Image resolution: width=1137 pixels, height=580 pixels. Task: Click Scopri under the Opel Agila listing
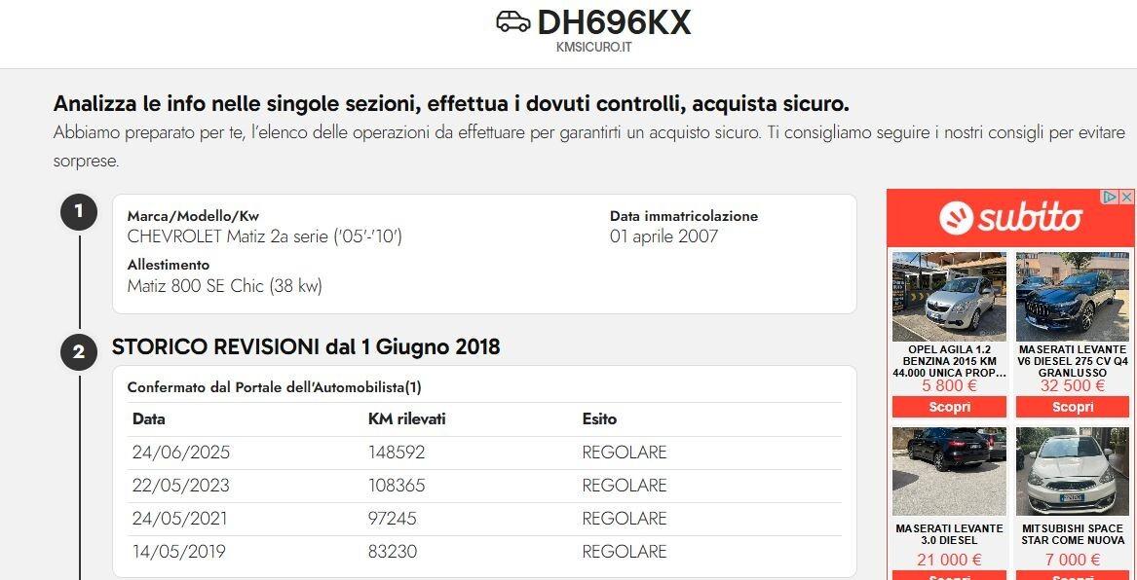[x=949, y=407]
